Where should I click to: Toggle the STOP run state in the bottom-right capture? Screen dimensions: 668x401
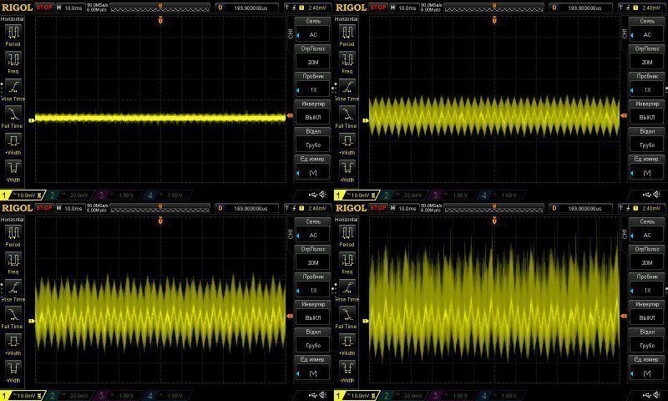[x=378, y=208]
